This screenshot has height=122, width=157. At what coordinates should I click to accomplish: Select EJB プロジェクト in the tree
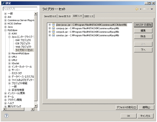pyautogui.click(x=23, y=43)
